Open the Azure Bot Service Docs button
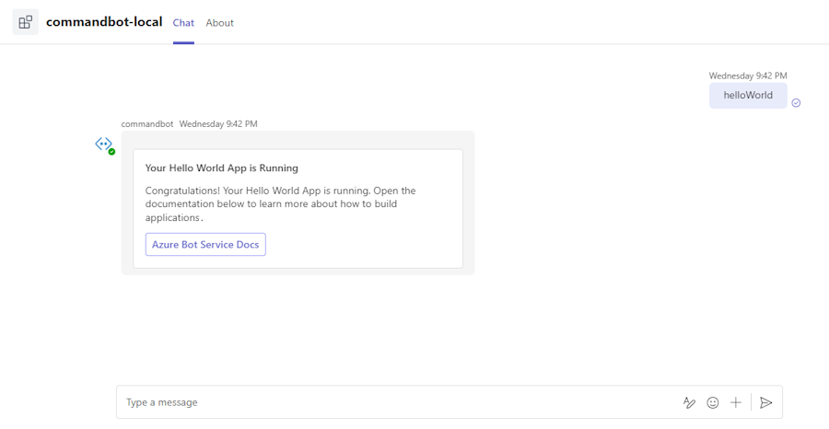Screen dimensions: 829x429 pyautogui.click(x=205, y=245)
